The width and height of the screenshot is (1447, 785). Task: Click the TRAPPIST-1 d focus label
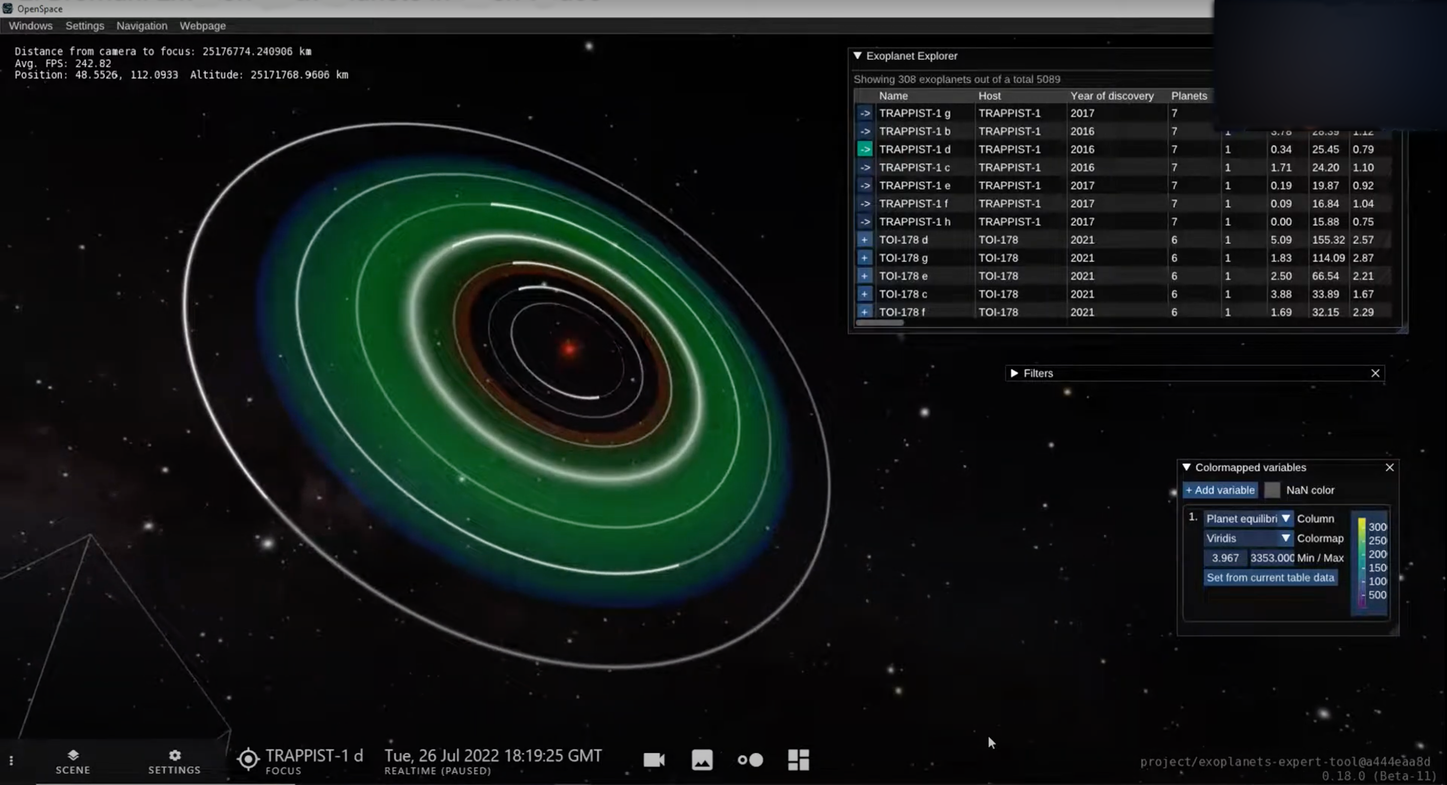pyautogui.click(x=314, y=756)
